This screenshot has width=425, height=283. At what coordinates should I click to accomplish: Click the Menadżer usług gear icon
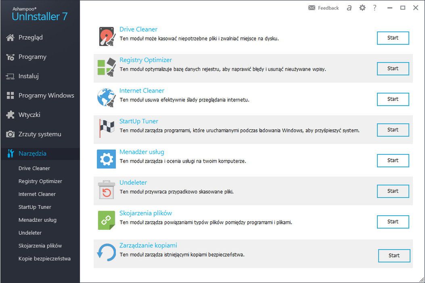[107, 159]
